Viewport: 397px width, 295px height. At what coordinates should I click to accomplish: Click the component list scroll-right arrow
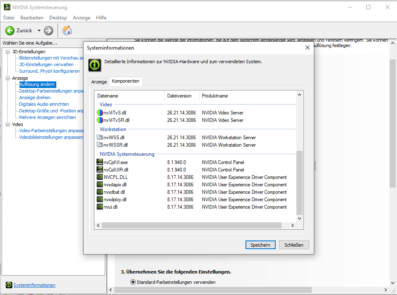[x=292, y=225]
